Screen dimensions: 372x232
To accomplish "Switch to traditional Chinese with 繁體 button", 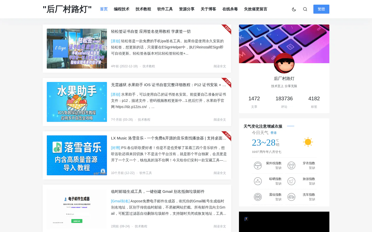I will [x=321, y=9].
